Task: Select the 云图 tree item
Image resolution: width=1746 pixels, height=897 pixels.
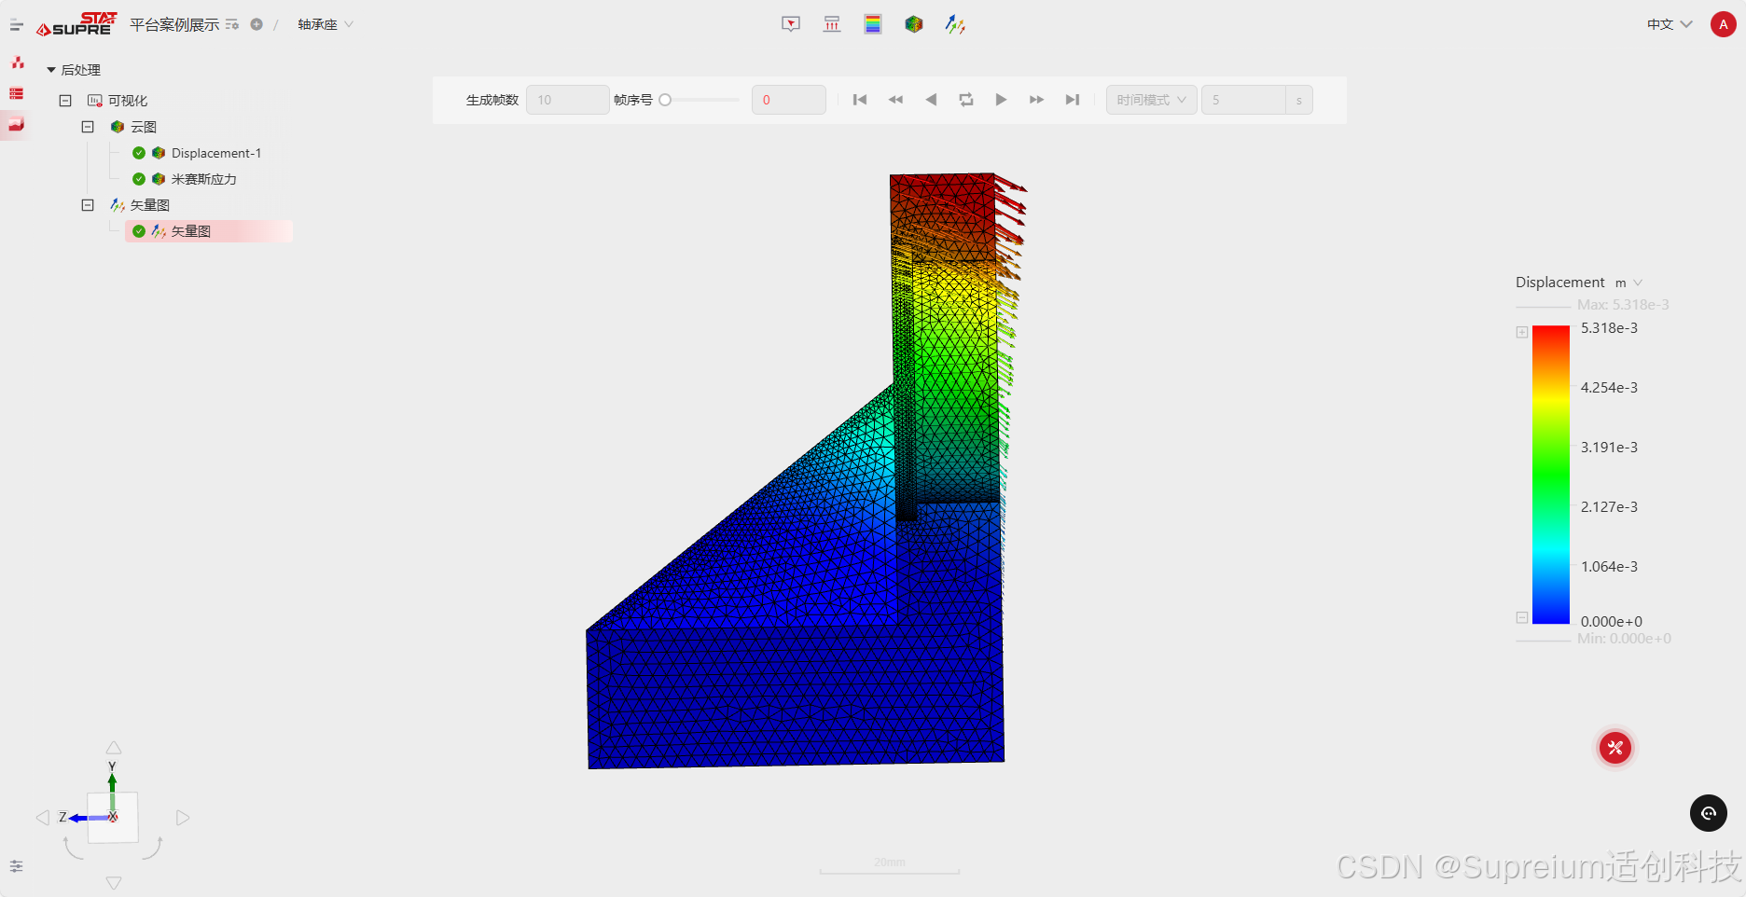Action: [144, 127]
